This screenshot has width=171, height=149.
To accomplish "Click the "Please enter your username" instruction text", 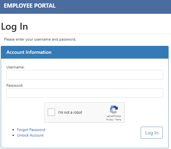I will coord(40,40).
